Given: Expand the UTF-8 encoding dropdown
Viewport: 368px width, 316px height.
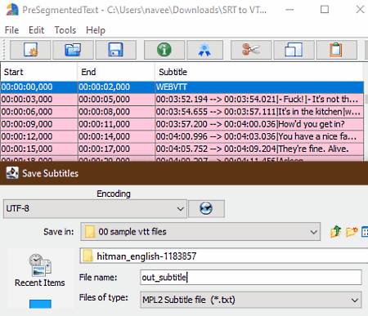Looking at the screenshot, I should point(180,209).
